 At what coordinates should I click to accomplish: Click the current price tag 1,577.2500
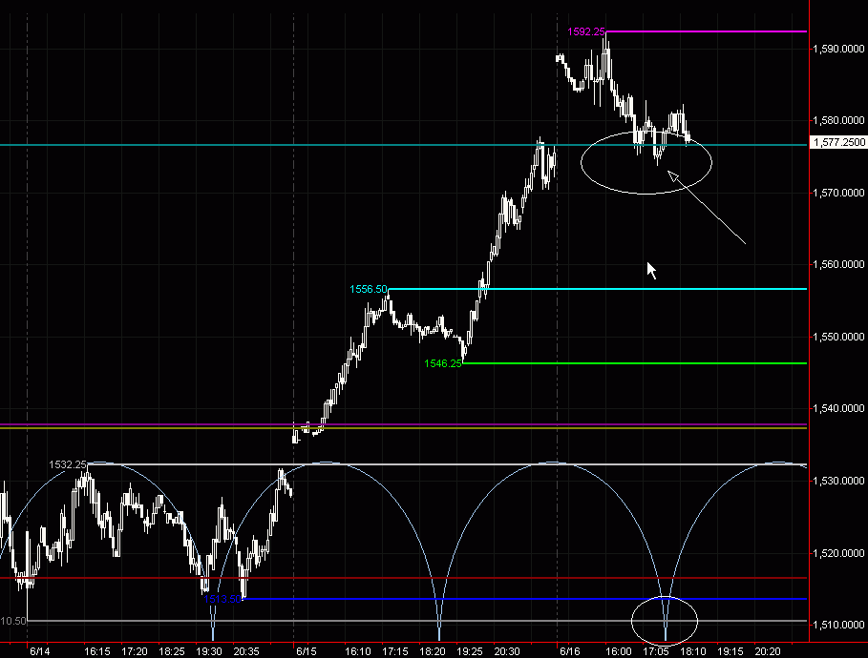(837, 142)
